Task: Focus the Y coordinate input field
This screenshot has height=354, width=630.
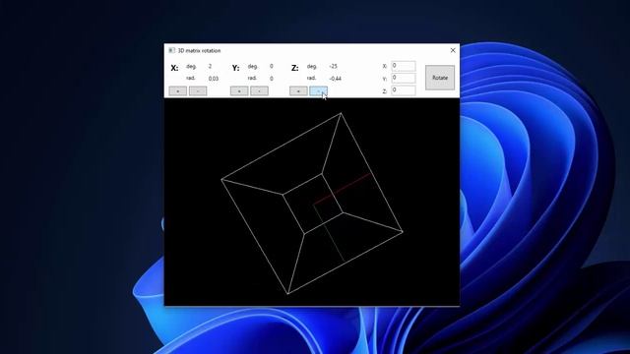Action: click(404, 78)
